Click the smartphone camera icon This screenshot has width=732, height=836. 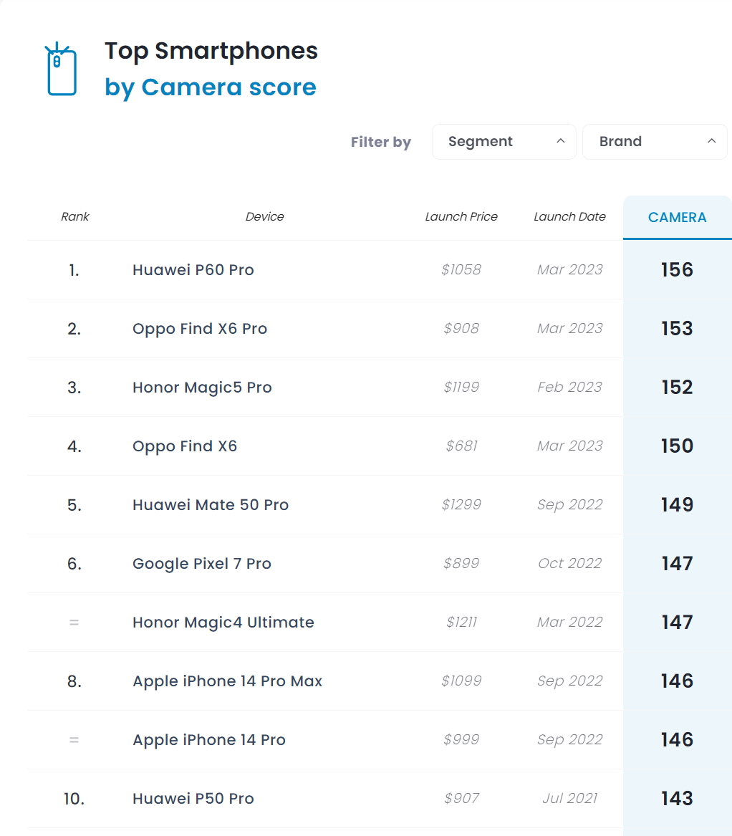tap(62, 69)
